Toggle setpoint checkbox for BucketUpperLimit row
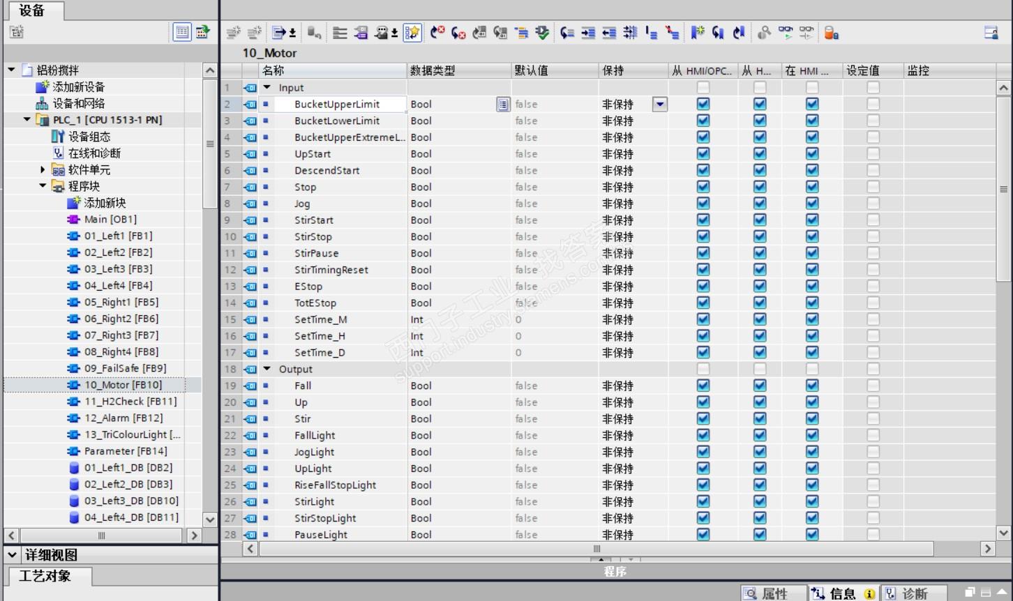This screenshot has height=601, width=1013. click(x=873, y=104)
